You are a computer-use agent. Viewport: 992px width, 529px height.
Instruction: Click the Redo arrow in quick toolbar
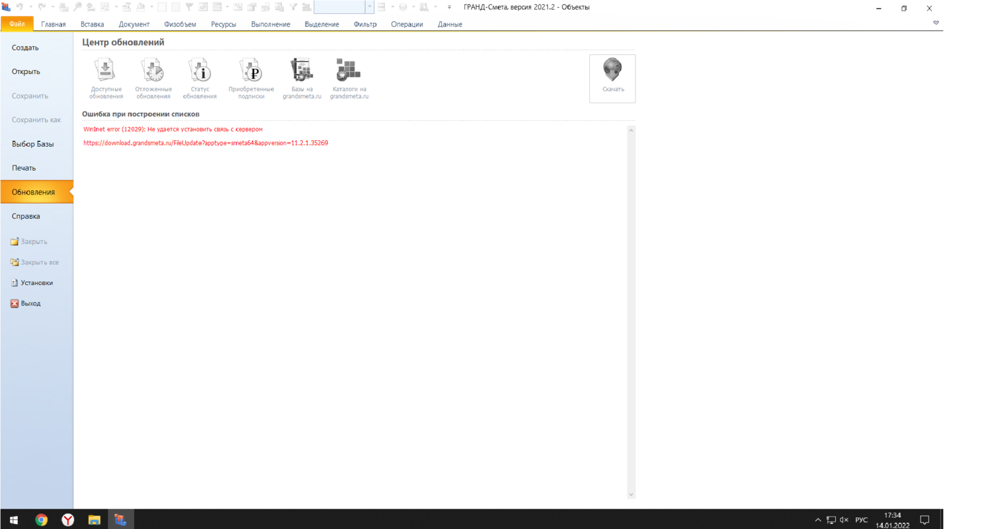click(x=42, y=7)
